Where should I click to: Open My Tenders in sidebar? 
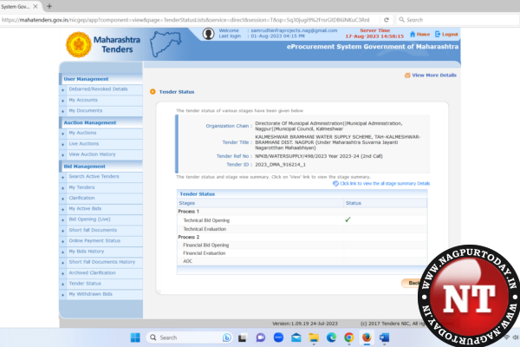(x=81, y=187)
